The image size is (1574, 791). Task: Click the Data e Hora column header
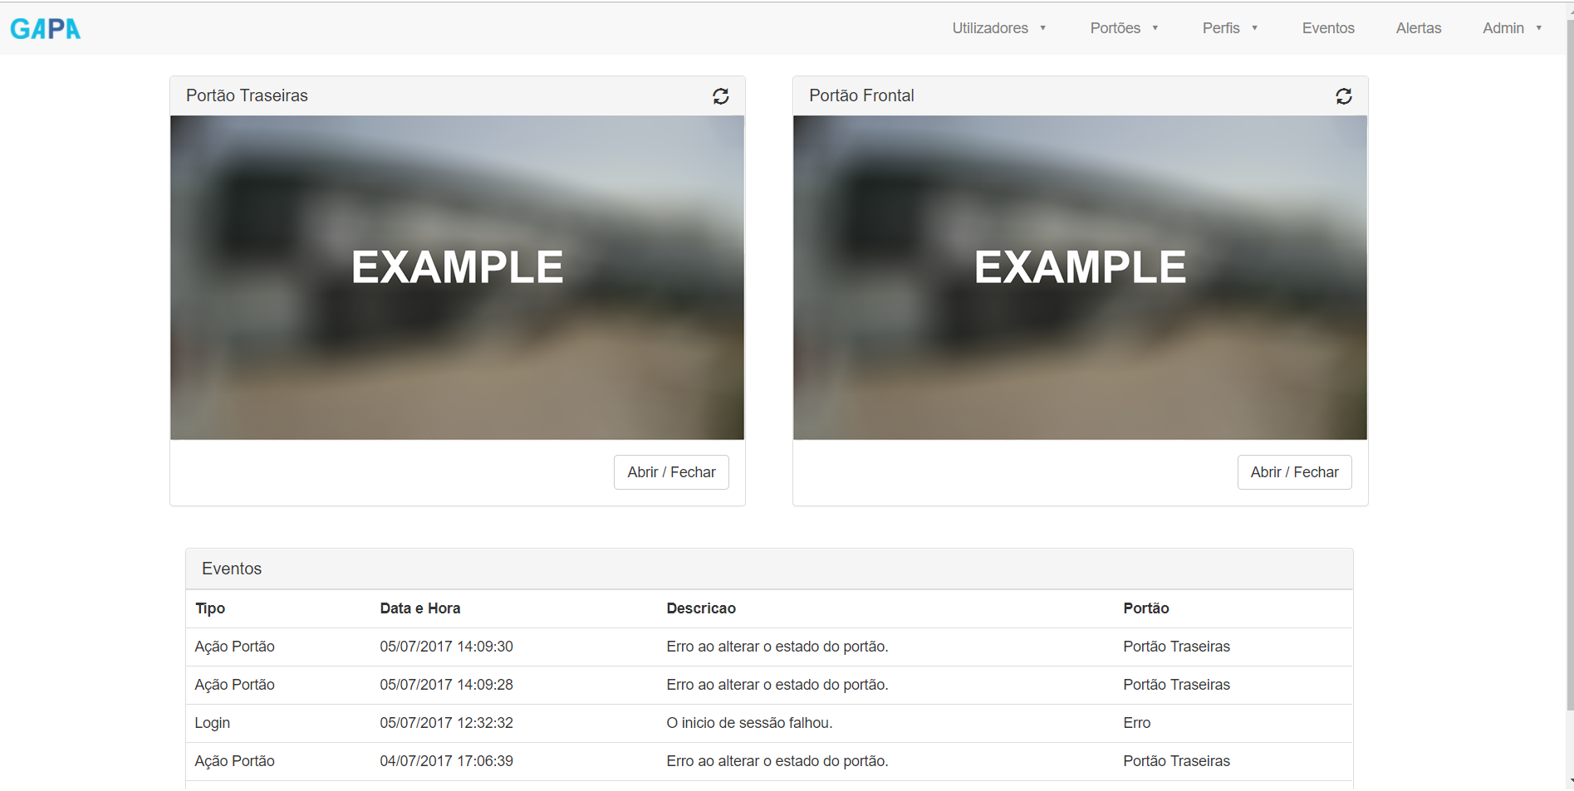[420, 608]
